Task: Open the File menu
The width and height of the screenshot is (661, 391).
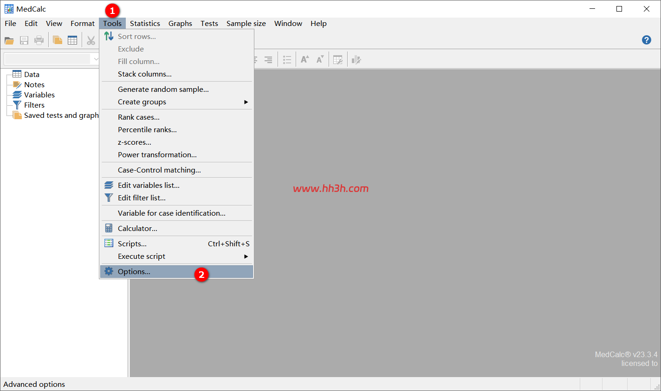Action: [x=10, y=23]
